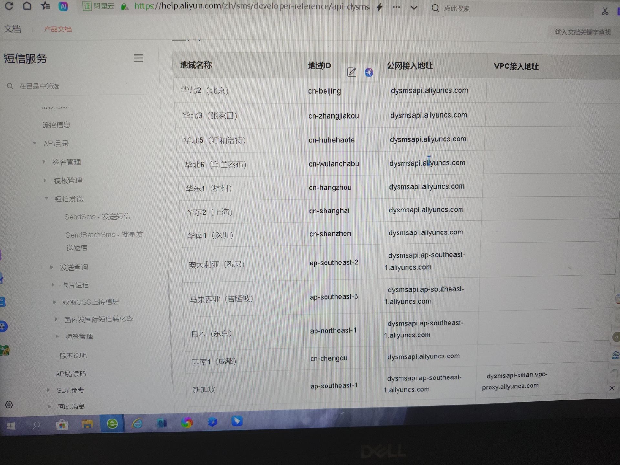Click the 新加坡 region name

point(204,390)
